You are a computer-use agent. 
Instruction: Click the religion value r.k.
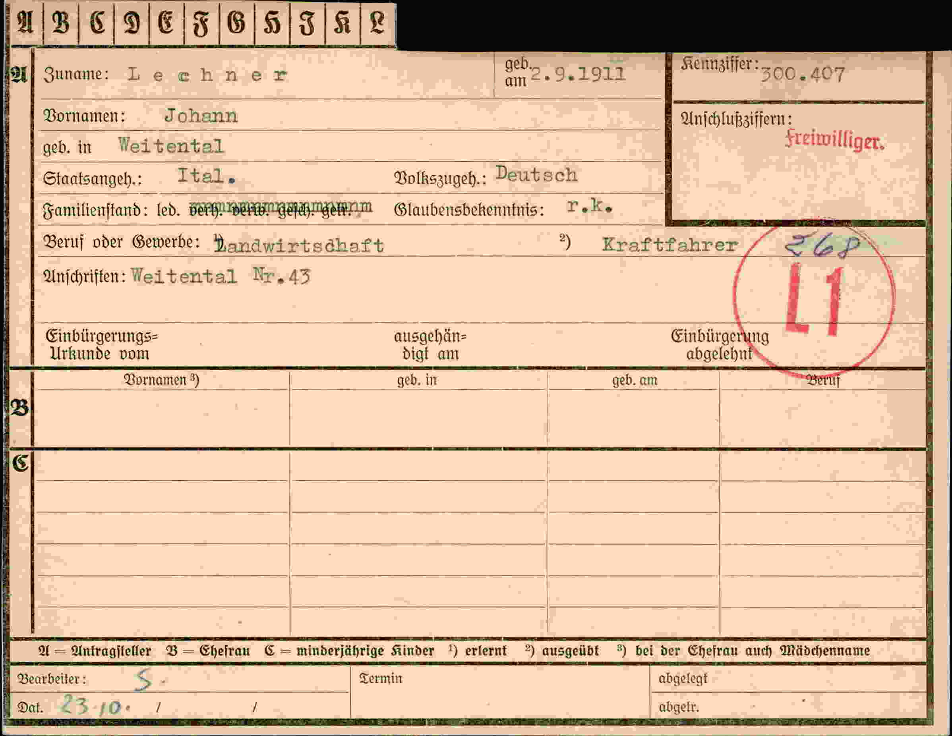click(590, 206)
